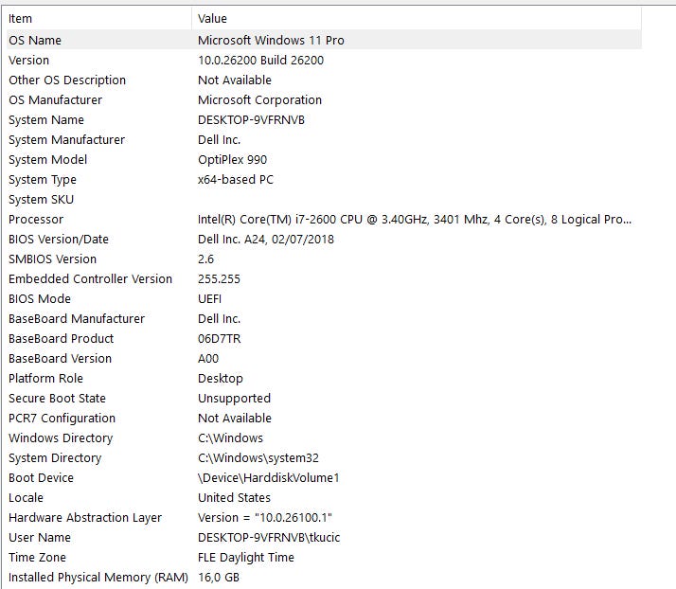Click the value 10.0.26200 Build 26200

click(x=260, y=61)
